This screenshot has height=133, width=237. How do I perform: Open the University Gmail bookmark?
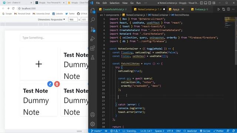[41, 14]
